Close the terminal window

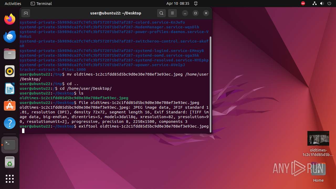pos(206,13)
